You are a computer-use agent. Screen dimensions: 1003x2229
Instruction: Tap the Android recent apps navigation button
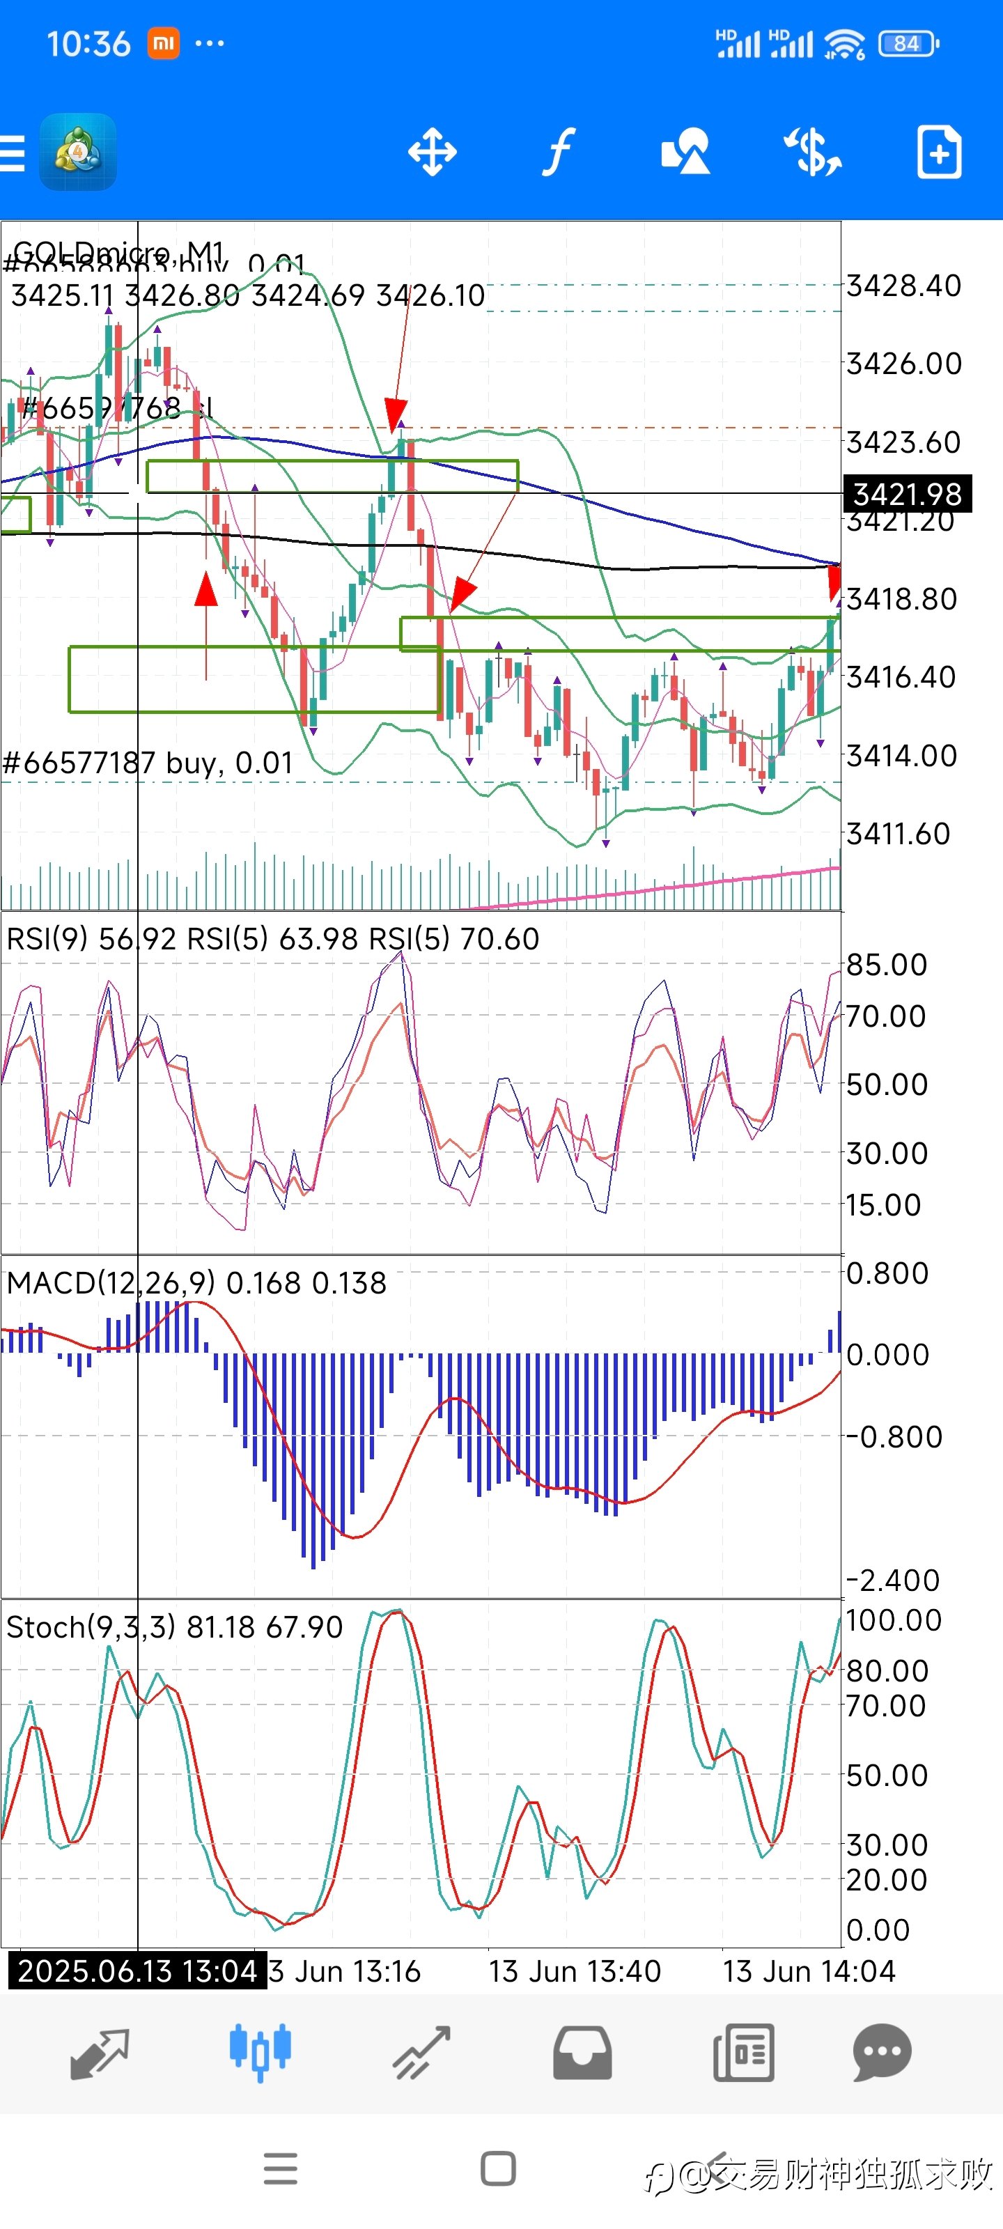coord(281,2169)
